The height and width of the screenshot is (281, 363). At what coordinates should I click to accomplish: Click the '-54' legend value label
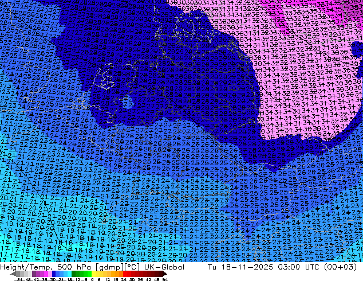18,279
